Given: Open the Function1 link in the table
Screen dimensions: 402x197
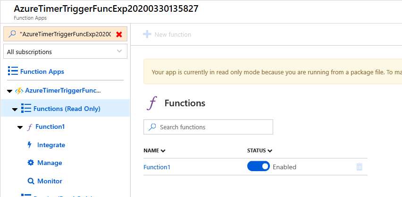Looking at the screenshot, I should 157,167.
